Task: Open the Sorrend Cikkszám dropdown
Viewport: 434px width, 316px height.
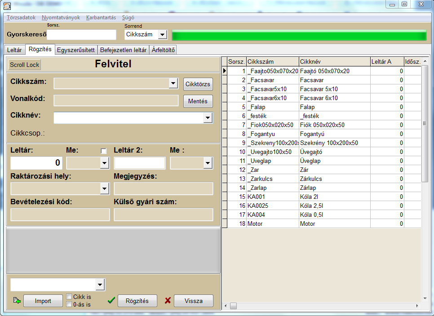Action: 162,35
